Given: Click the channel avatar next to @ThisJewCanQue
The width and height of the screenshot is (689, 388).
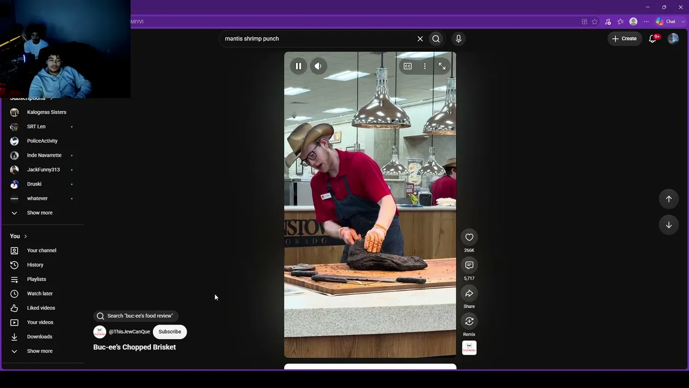Looking at the screenshot, I should [100, 332].
